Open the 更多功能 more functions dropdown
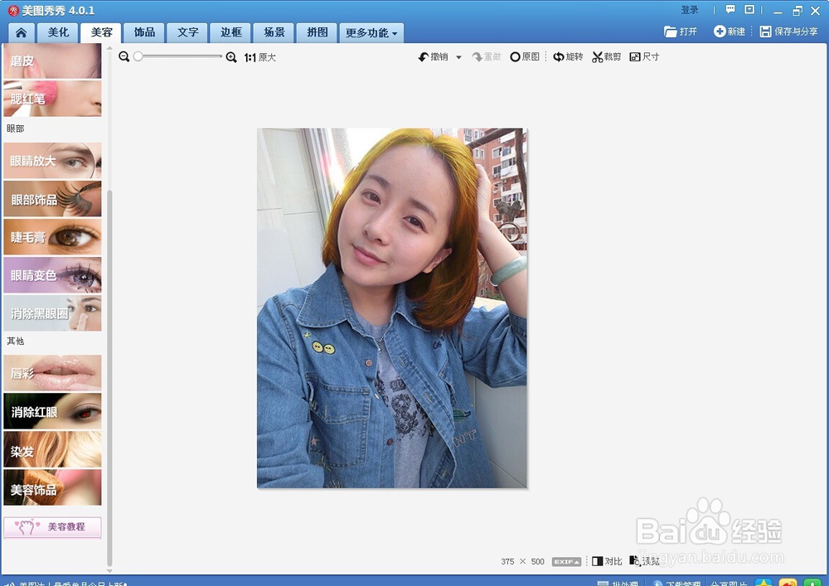 (371, 32)
